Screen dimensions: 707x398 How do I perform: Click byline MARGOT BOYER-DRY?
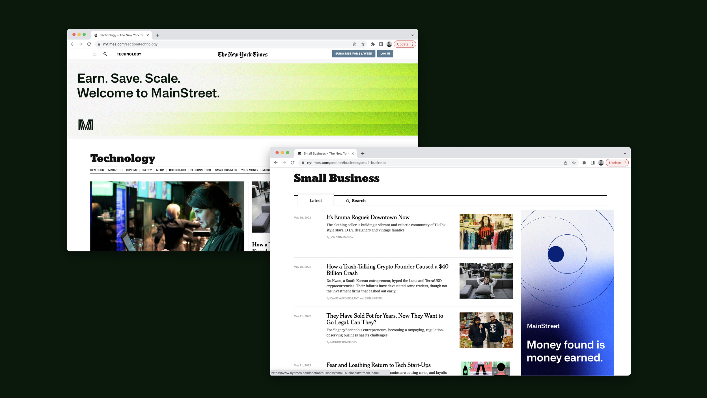tap(344, 343)
